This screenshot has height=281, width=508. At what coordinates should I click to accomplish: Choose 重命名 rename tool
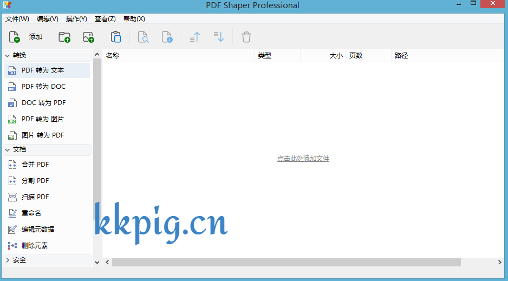coord(47,213)
